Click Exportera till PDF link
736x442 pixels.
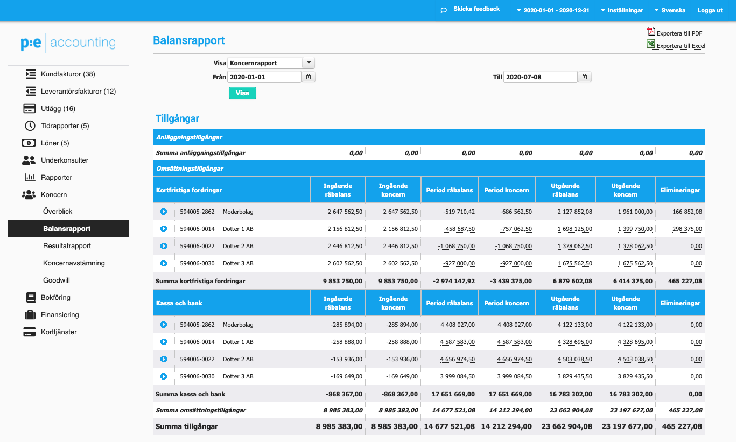[679, 33]
